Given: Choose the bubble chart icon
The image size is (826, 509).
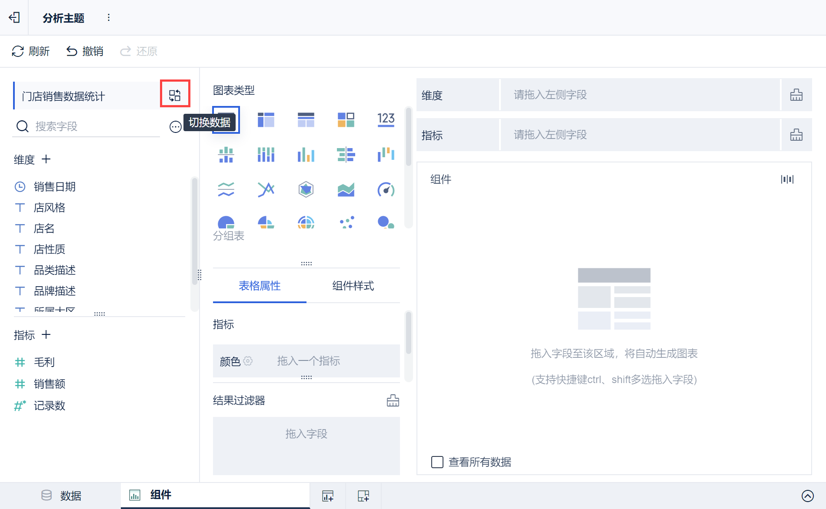Looking at the screenshot, I should click(x=386, y=222).
